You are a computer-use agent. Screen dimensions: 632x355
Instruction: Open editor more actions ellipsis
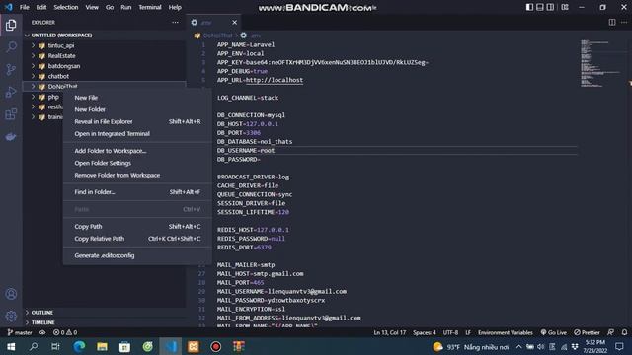click(624, 22)
